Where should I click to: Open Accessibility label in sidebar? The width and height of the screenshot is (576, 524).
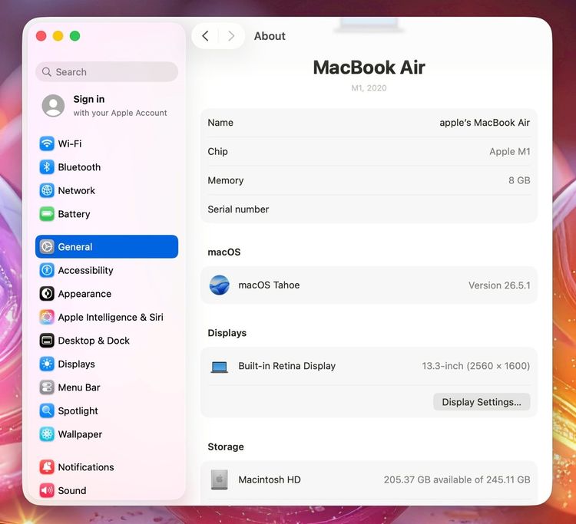[x=85, y=271]
